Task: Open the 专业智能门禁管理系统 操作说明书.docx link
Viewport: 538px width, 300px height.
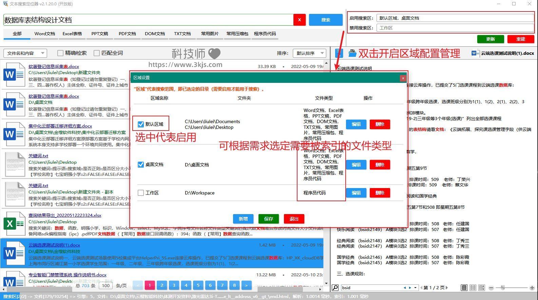Action: coord(68,275)
